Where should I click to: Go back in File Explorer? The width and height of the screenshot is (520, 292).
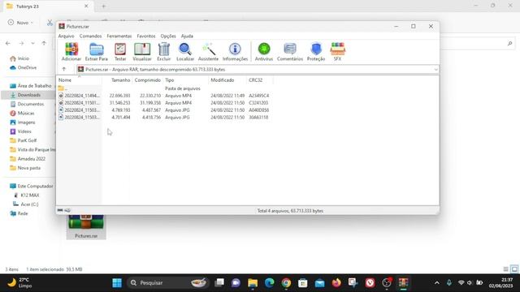8,43
